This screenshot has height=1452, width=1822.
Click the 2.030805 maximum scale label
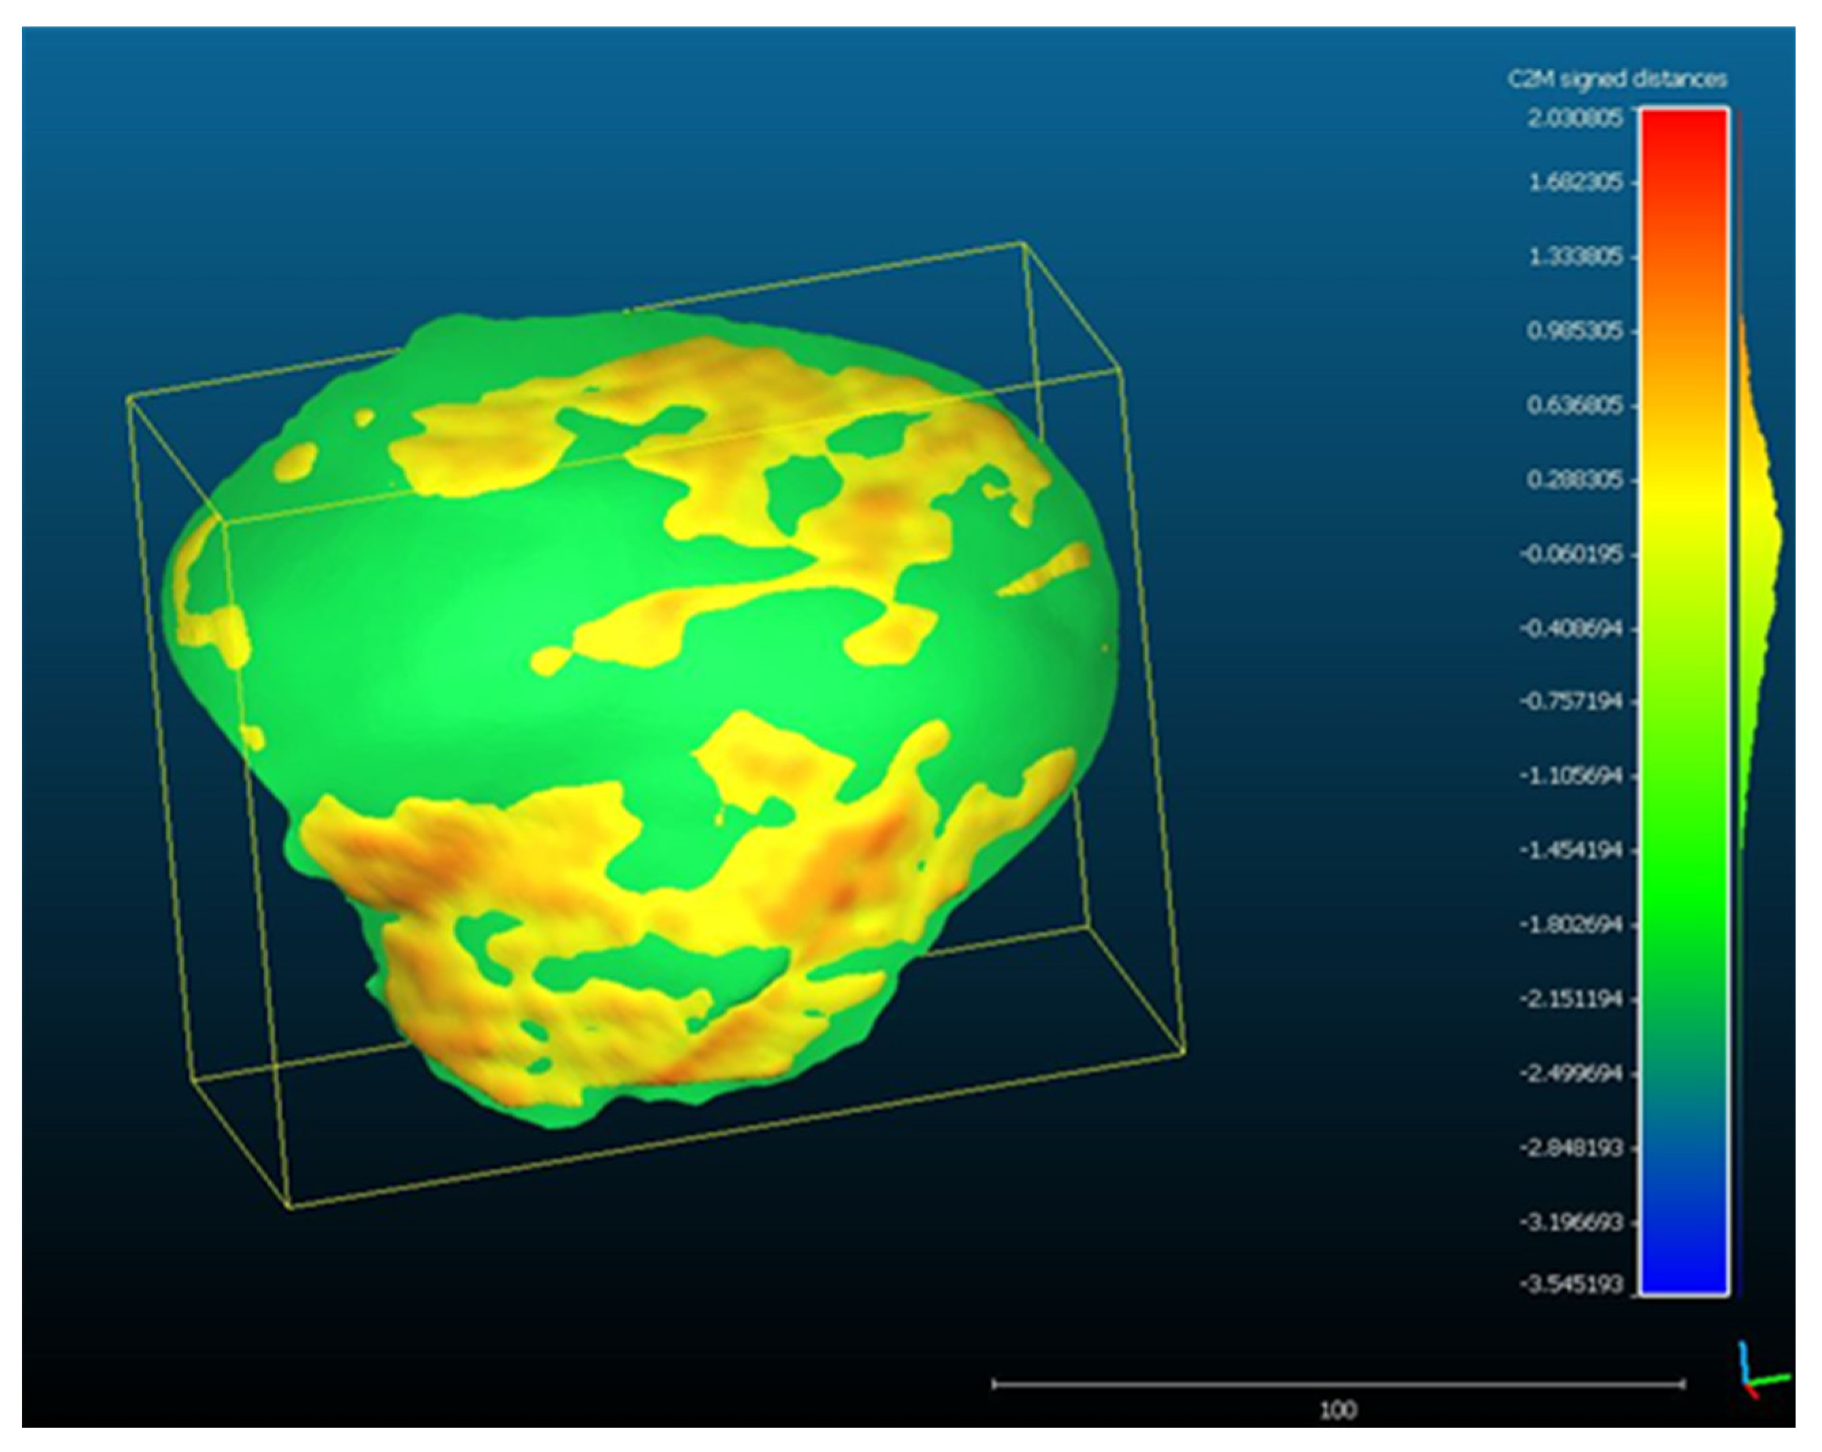tap(1574, 118)
